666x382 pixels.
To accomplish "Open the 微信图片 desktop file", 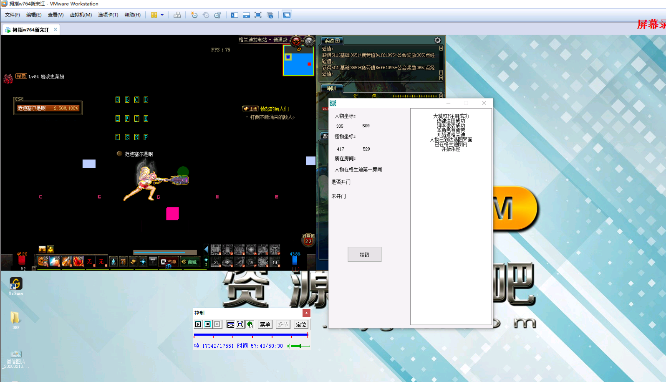I will 16,359.
